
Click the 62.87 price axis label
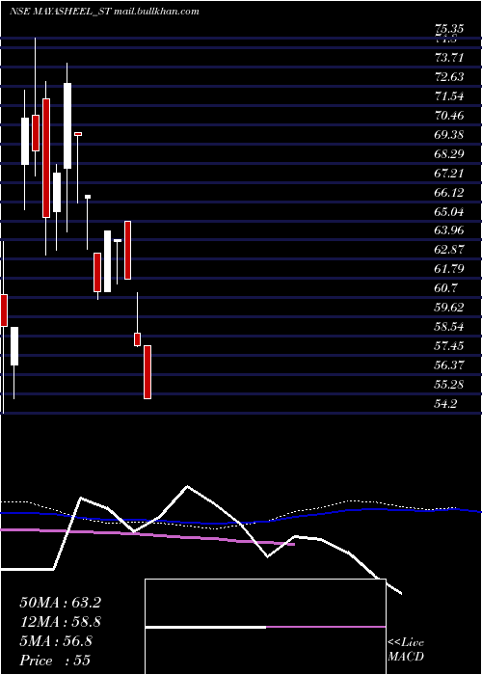(449, 250)
